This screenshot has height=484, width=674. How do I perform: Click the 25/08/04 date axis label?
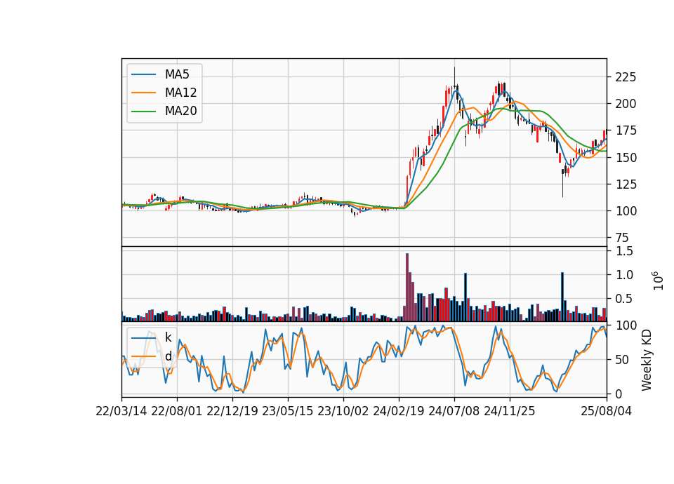pyautogui.click(x=607, y=411)
